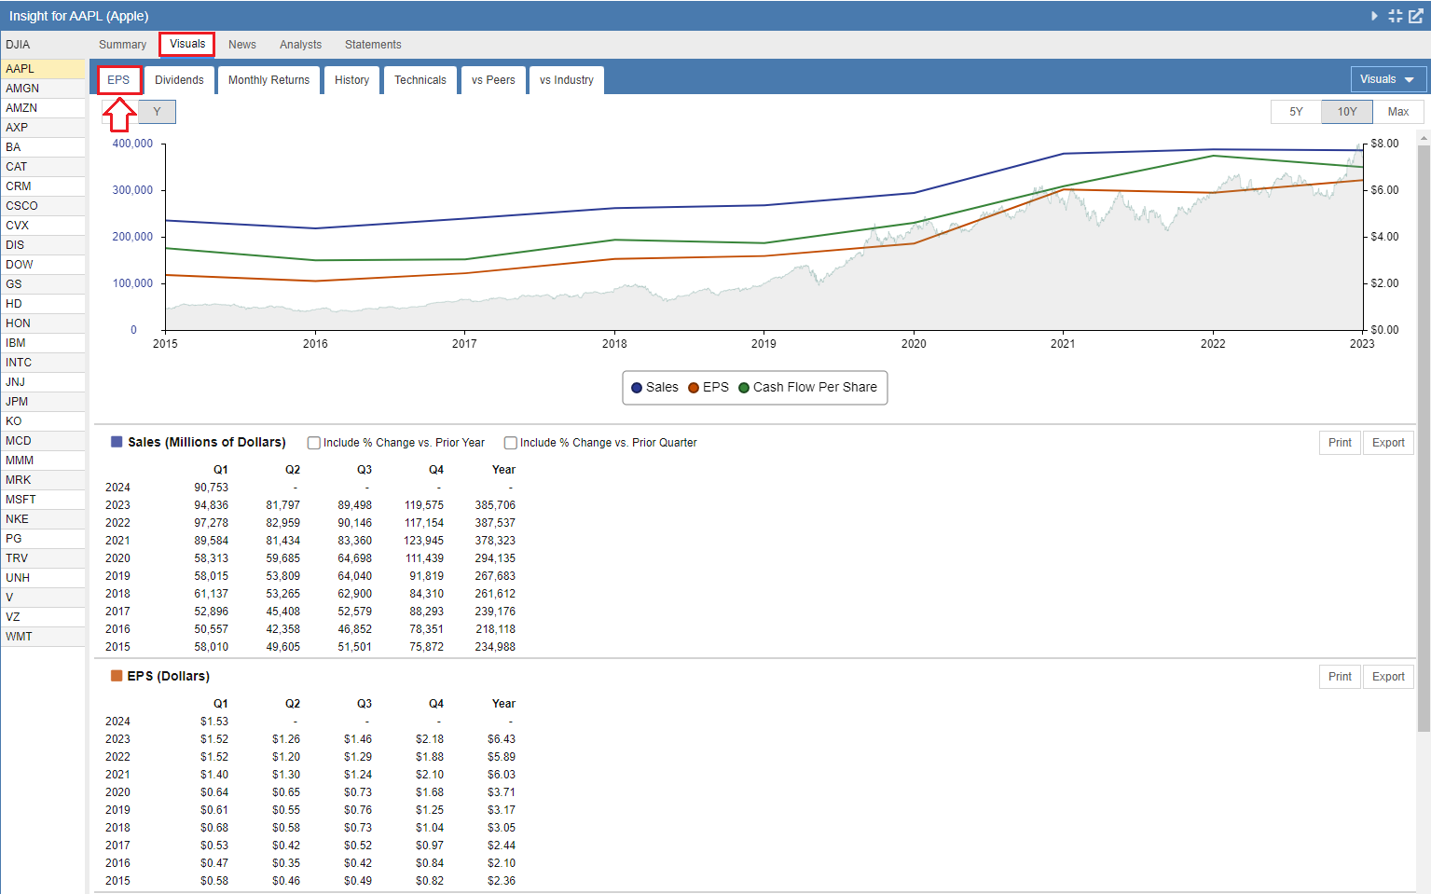This screenshot has height=894, width=1431.
Task: Select the Visuals tab
Action: pos(187,44)
